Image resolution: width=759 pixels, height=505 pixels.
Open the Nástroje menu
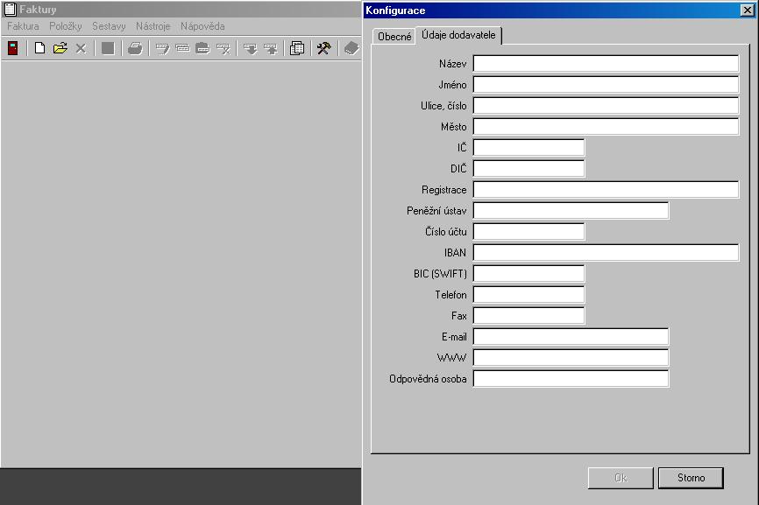tap(153, 26)
